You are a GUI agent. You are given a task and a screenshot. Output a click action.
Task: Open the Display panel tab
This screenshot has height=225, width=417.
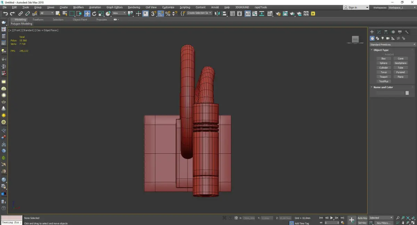400,32
